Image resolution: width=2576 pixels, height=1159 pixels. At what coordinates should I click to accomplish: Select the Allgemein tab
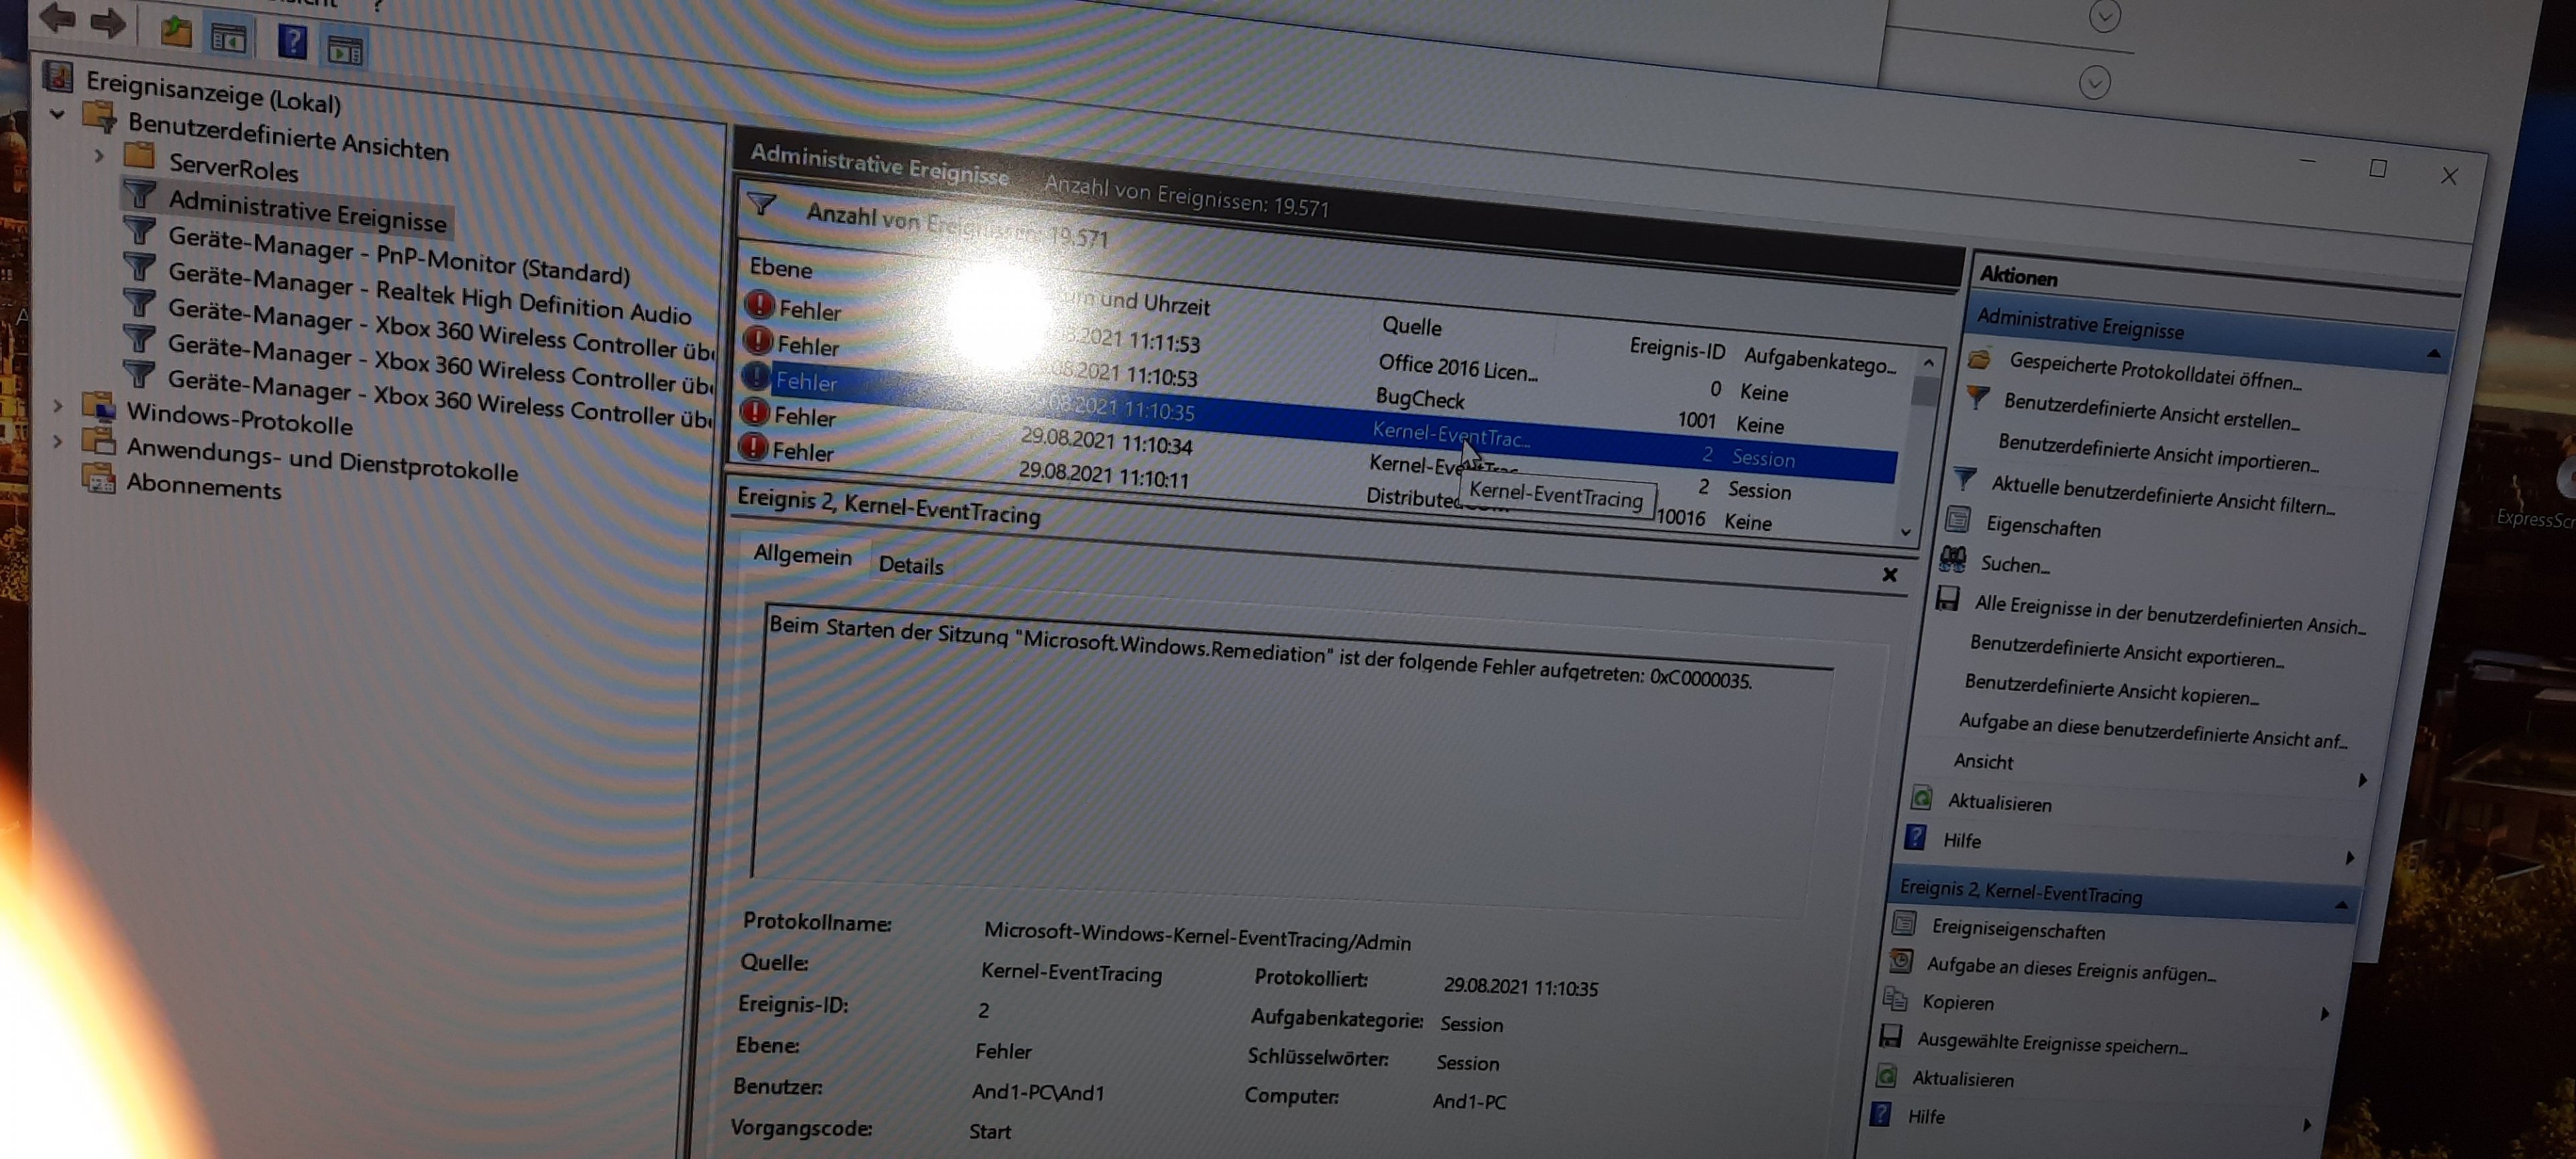click(x=802, y=555)
